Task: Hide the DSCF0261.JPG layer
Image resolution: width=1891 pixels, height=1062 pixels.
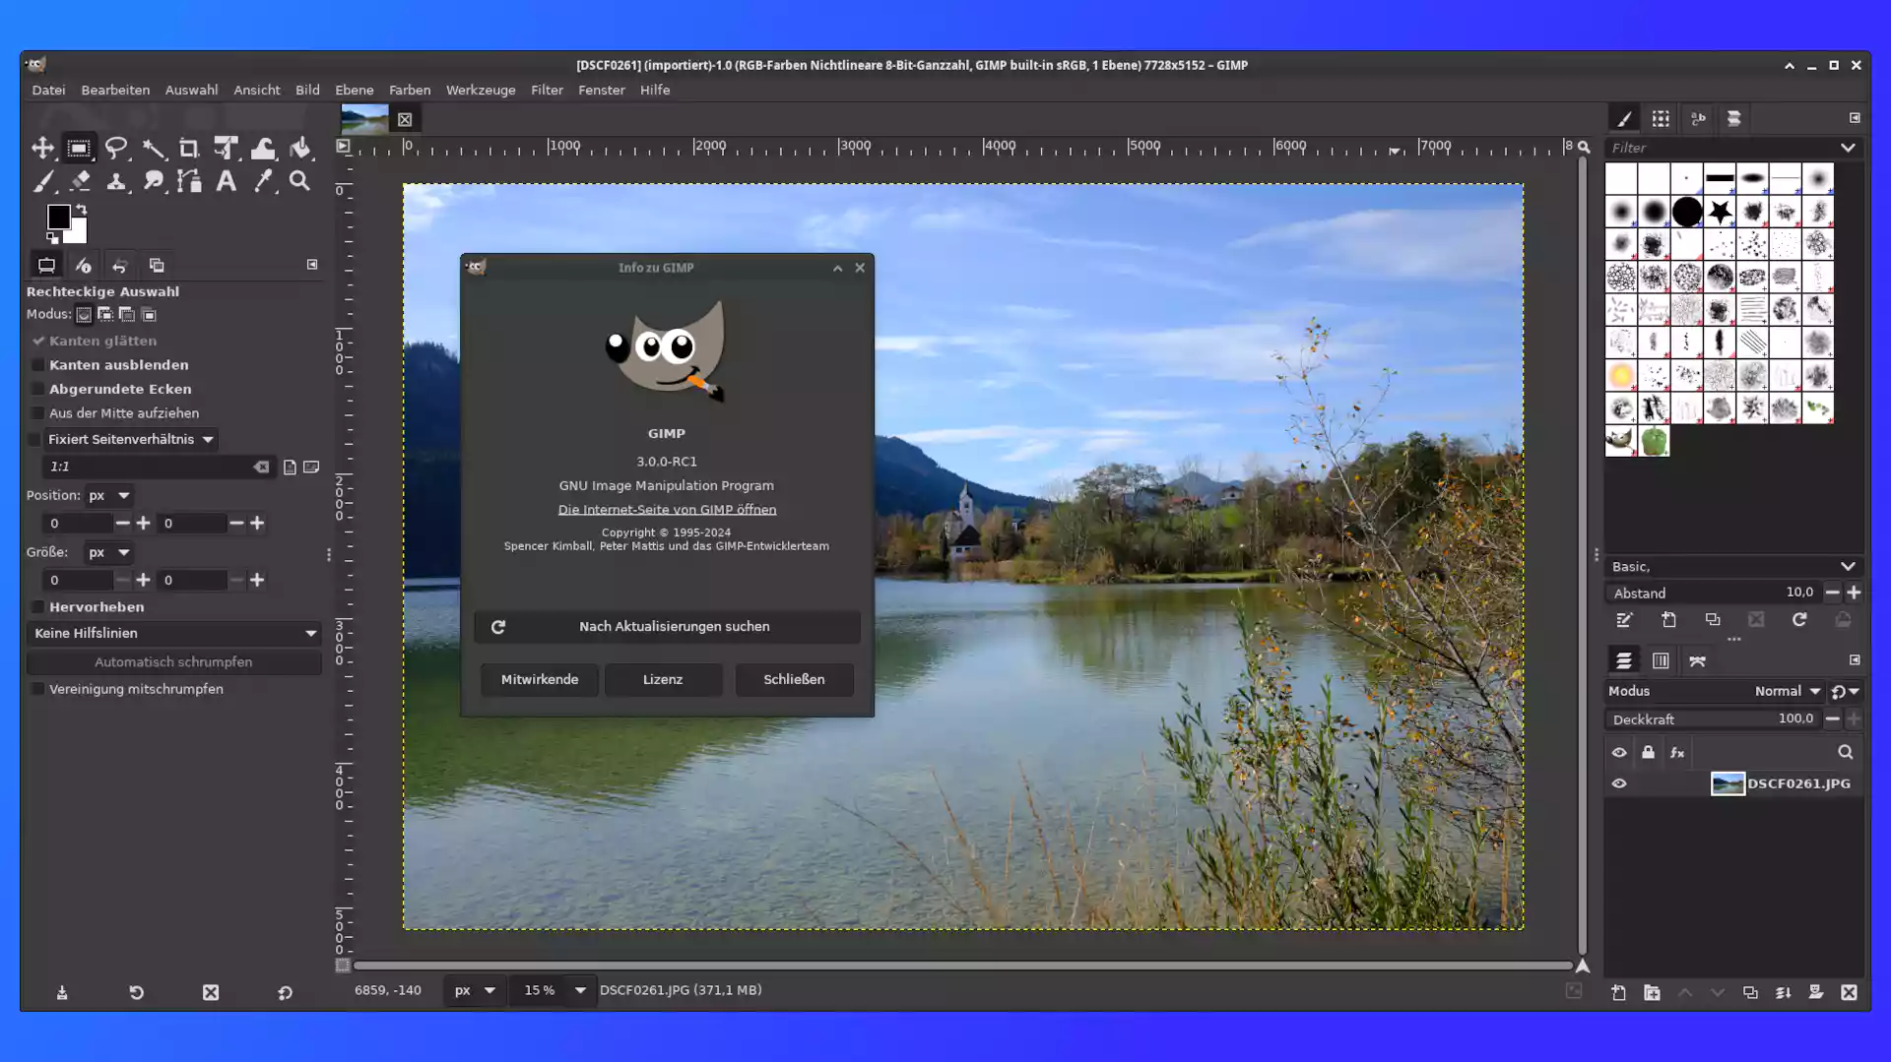Action: (1619, 783)
